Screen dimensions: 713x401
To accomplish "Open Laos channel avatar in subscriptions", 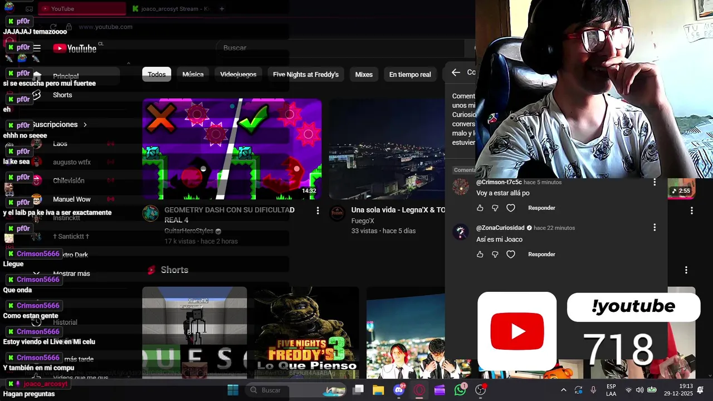I will point(37,144).
